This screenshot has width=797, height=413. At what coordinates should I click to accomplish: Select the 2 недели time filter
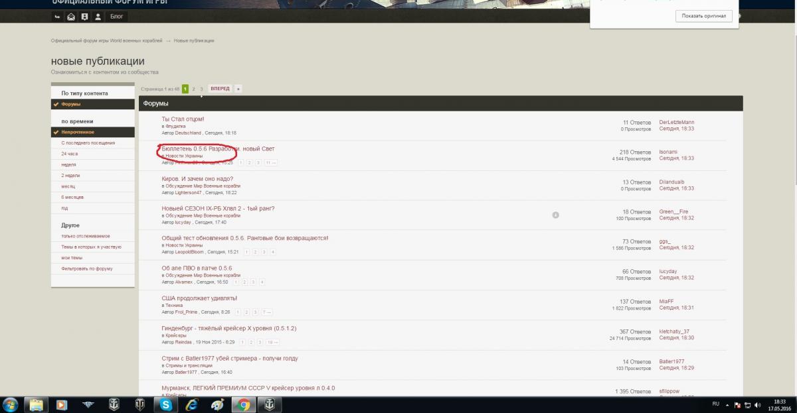70,176
